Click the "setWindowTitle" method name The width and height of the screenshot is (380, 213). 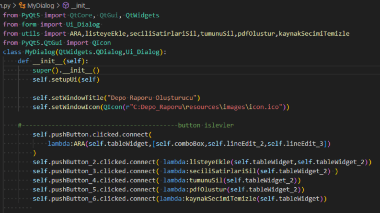pos(77,98)
